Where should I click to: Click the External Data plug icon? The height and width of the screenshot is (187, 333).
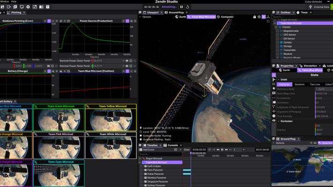pyautogui.click(x=311, y=7)
